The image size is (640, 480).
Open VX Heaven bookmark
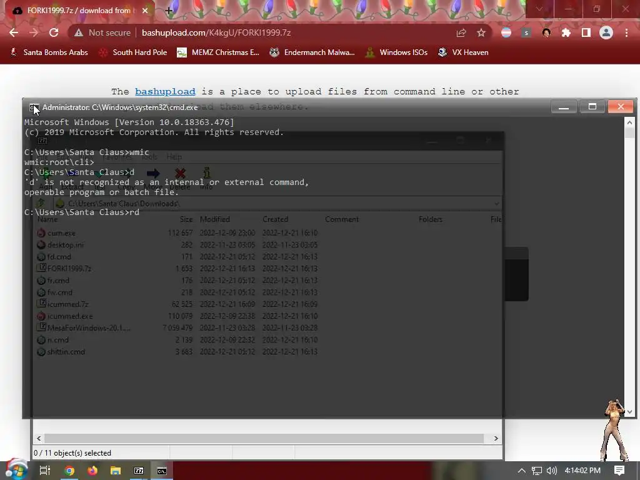(463, 52)
